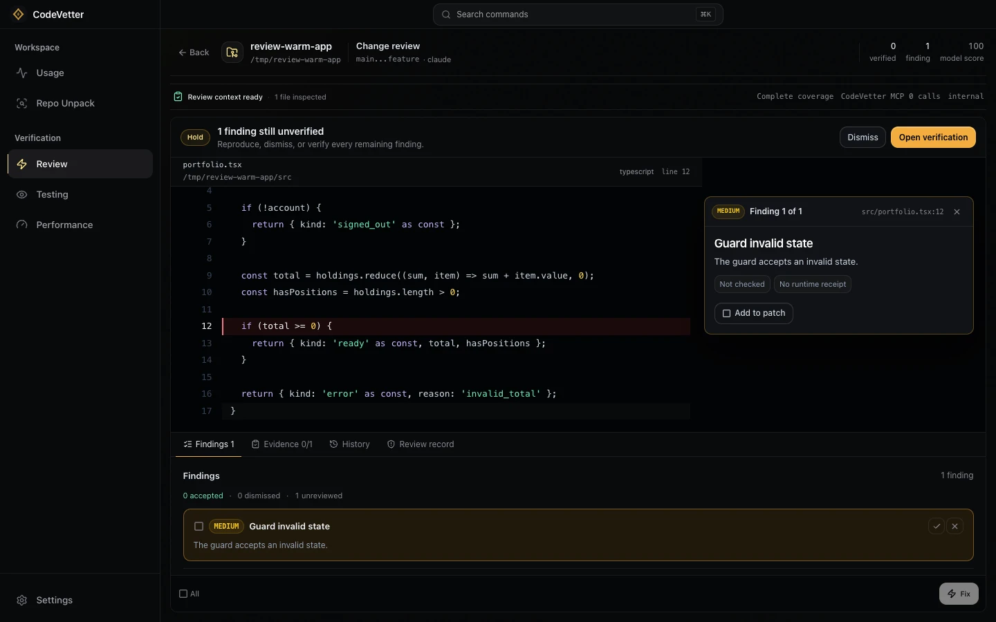The height and width of the screenshot is (622, 996).
Task: Open Repo Unpack in sidebar
Action: pos(80,103)
